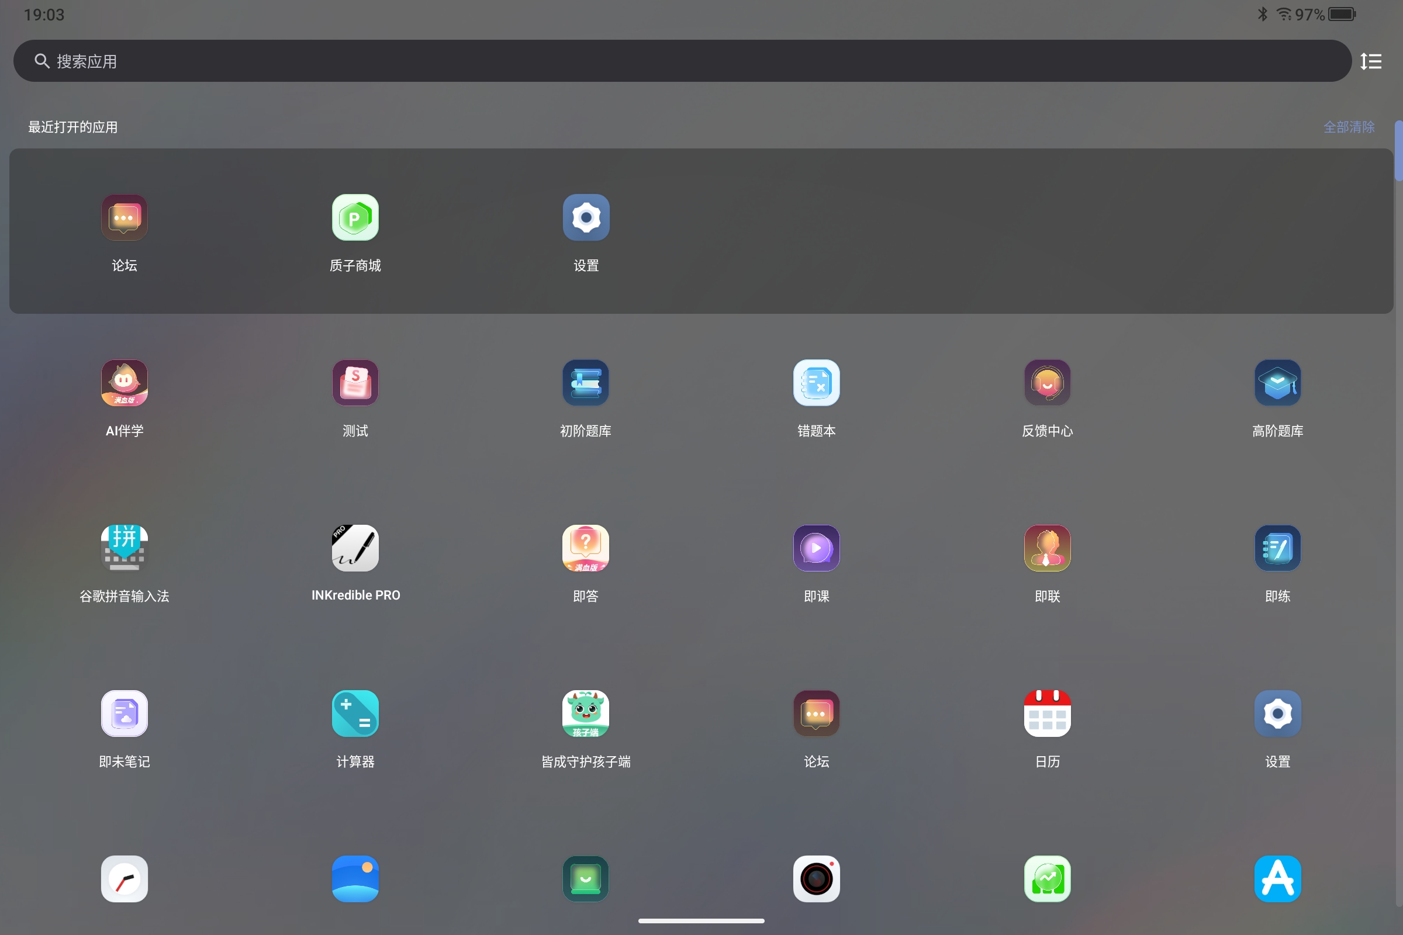Open INKredible PRO app
Image resolution: width=1403 pixels, height=935 pixels.
click(355, 548)
